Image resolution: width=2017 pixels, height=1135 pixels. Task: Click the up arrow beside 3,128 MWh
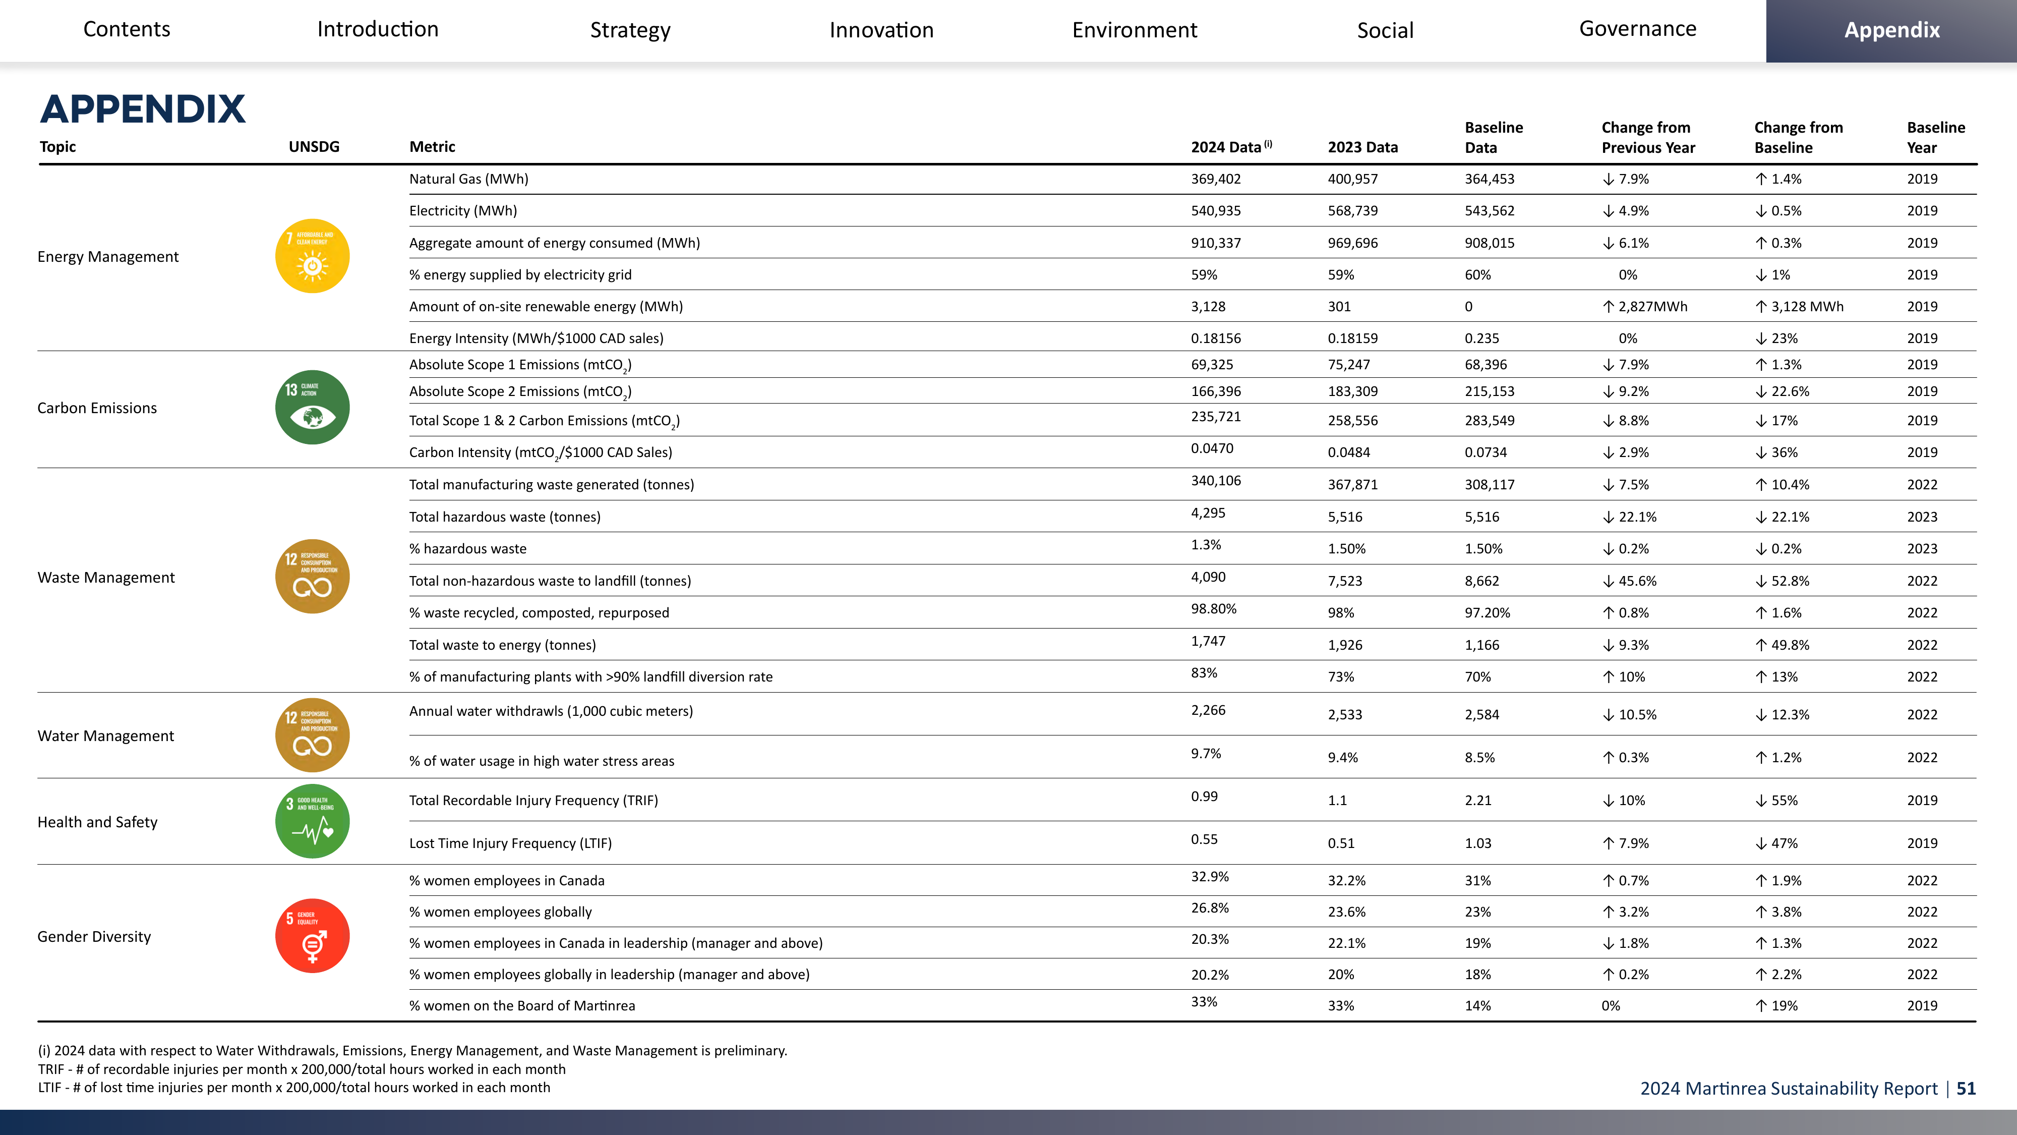point(1761,307)
